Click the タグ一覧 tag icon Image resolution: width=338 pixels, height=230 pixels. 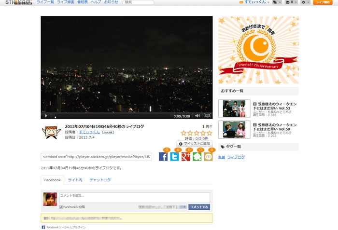coord(223,147)
